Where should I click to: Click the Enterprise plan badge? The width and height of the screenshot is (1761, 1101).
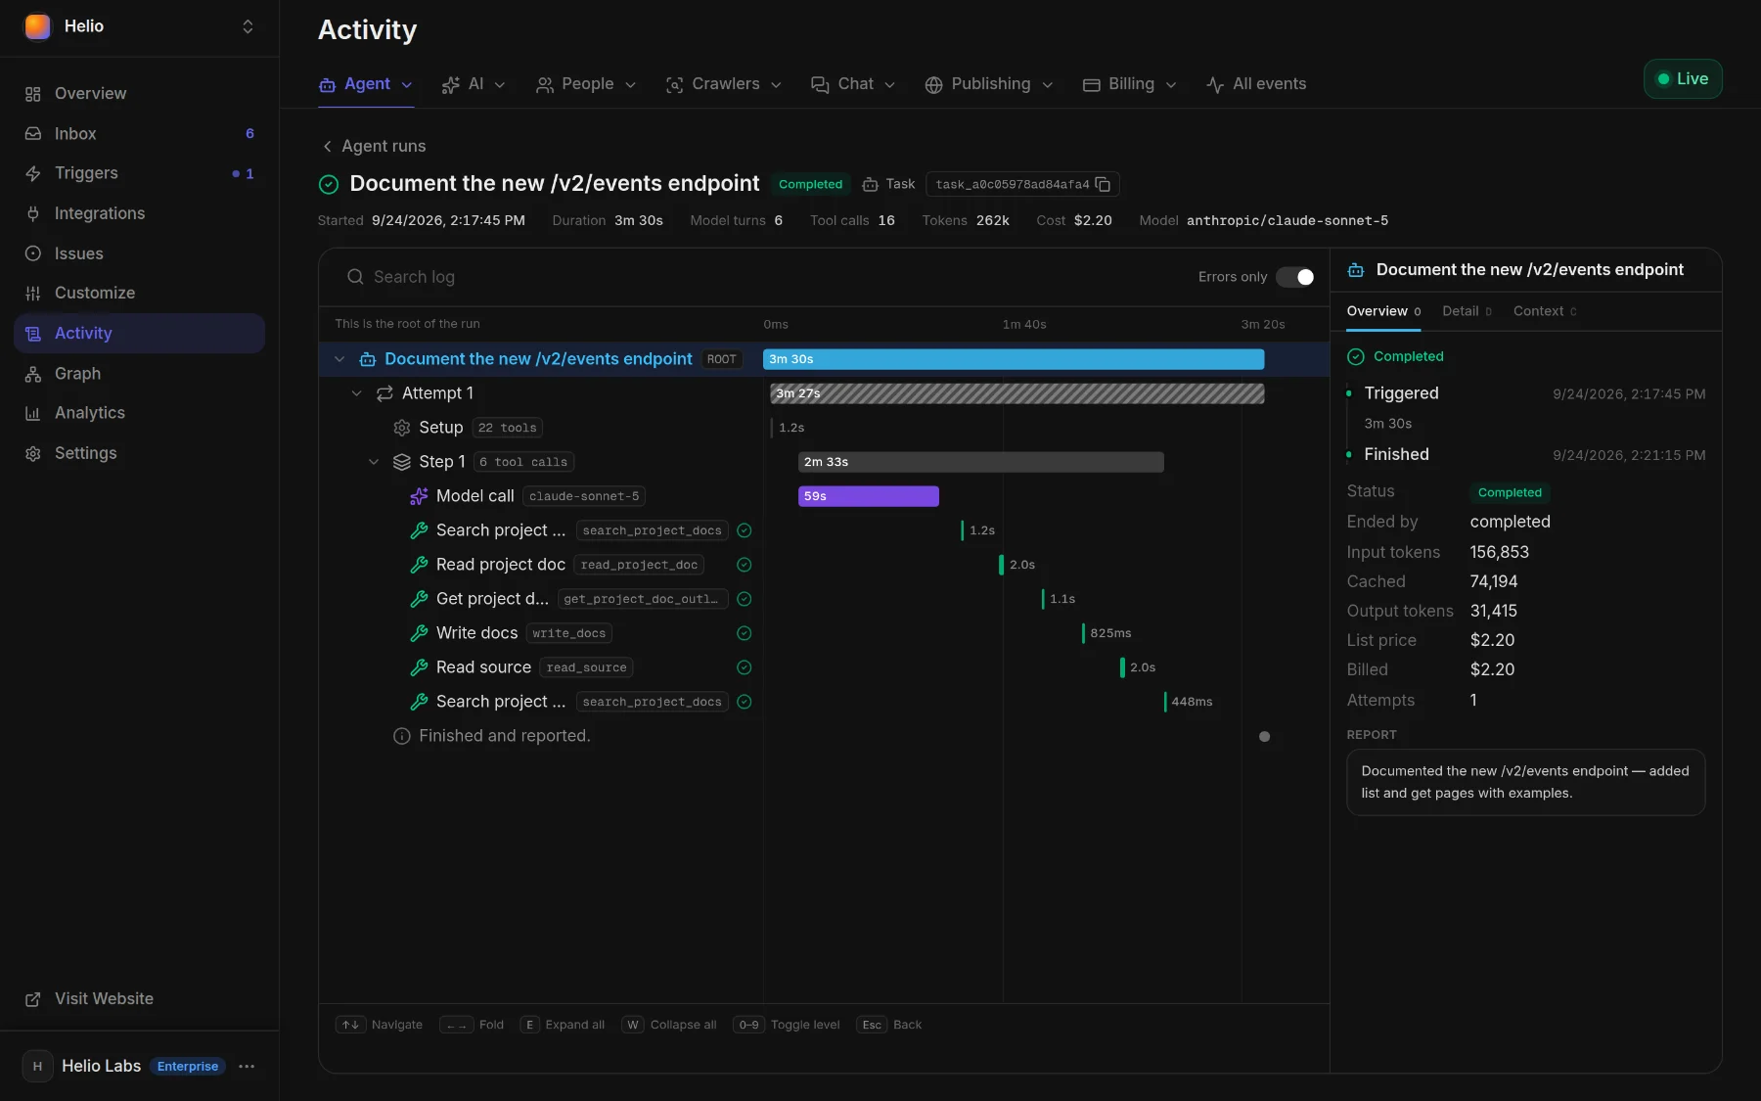click(188, 1066)
